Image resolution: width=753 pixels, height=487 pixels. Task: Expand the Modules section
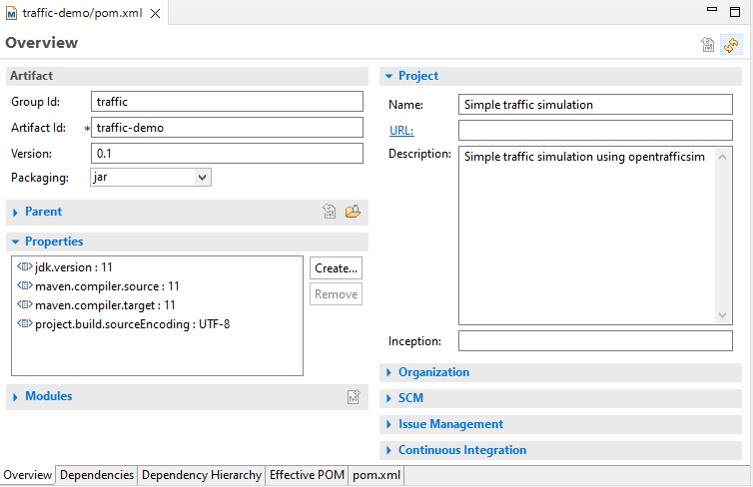click(15, 397)
